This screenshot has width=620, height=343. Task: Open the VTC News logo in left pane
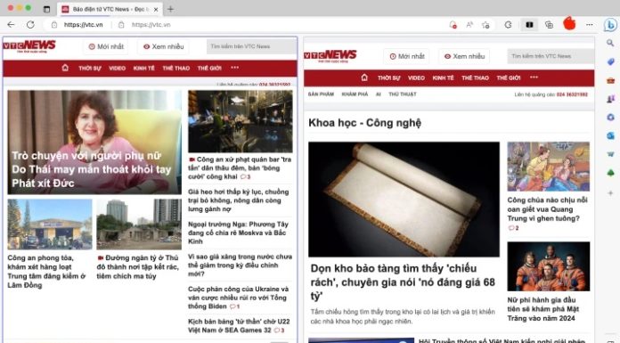(29, 46)
